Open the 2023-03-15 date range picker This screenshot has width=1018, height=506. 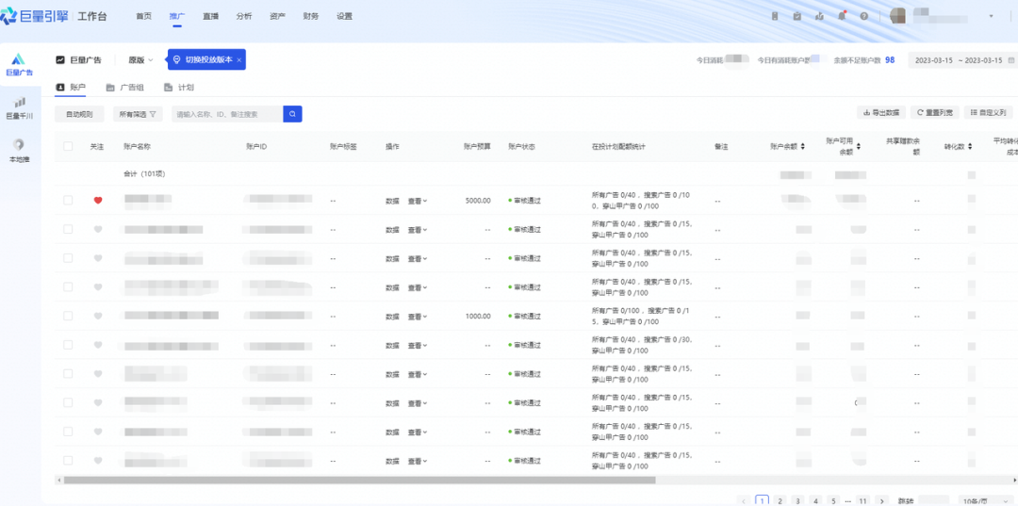tap(963, 59)
